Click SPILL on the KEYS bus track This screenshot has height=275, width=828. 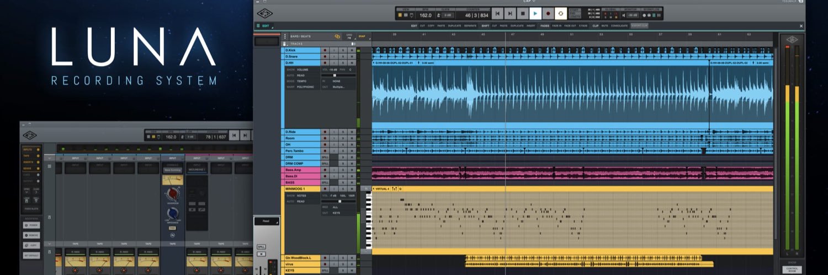(325, 271)
